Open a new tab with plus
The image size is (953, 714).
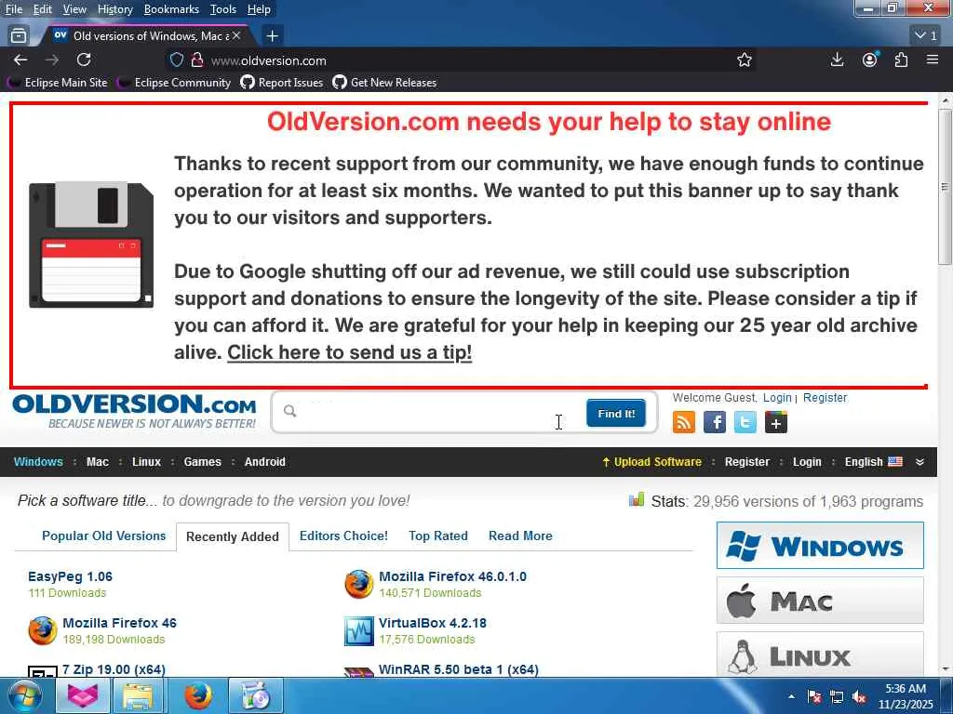click(273, 36)
